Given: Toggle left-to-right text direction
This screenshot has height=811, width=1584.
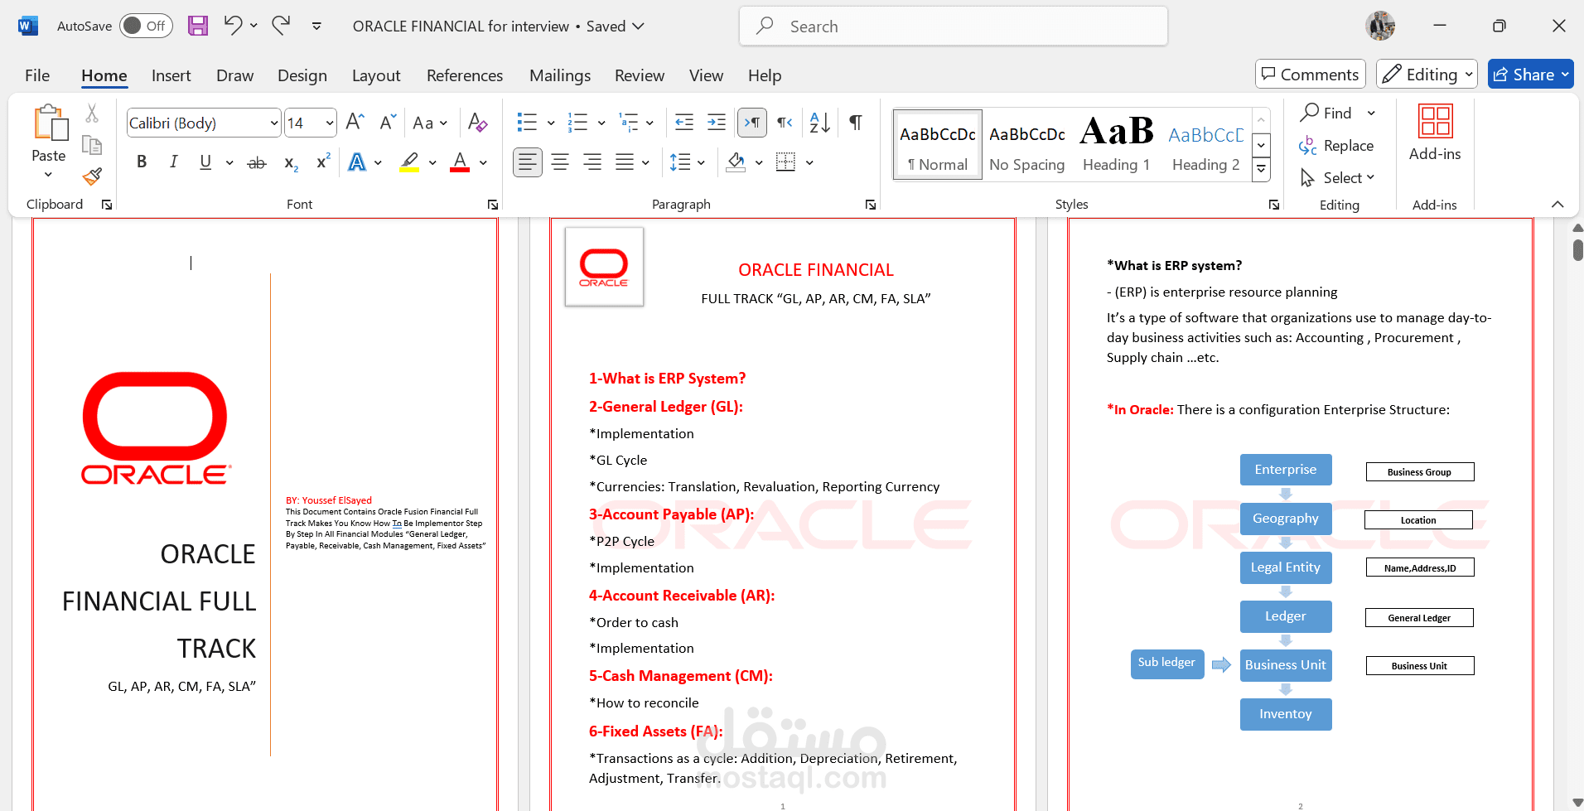Looking at the screenshot, I should coord(752,123).
